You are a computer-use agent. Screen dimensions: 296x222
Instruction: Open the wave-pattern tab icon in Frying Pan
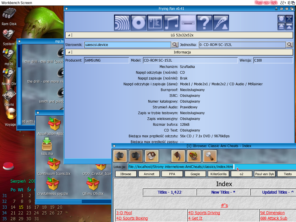(122, 23)
